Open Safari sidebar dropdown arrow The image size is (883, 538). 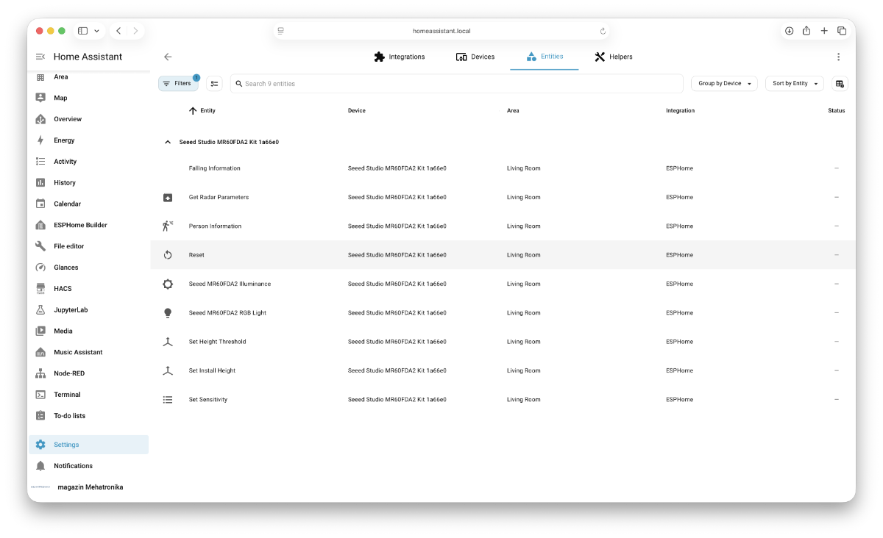[96, 31]
